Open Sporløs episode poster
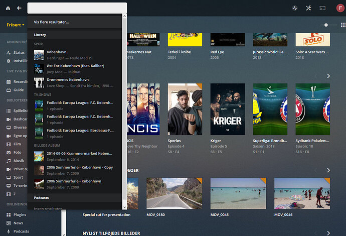 [185, 109]
